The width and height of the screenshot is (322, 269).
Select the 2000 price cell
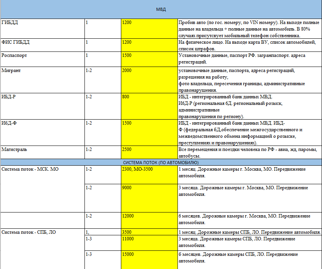point(149,80)
